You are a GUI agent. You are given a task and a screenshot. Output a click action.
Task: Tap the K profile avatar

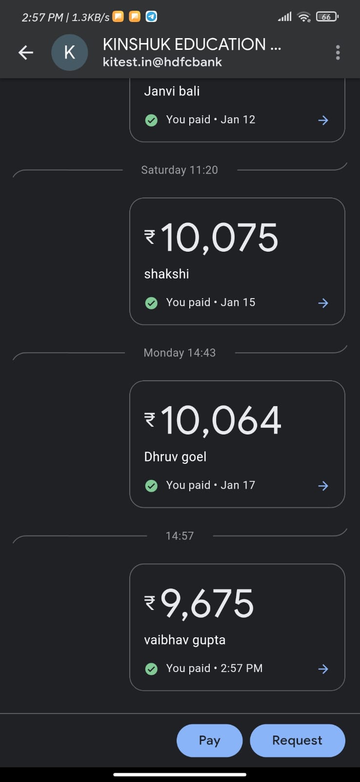click(70, 52)
